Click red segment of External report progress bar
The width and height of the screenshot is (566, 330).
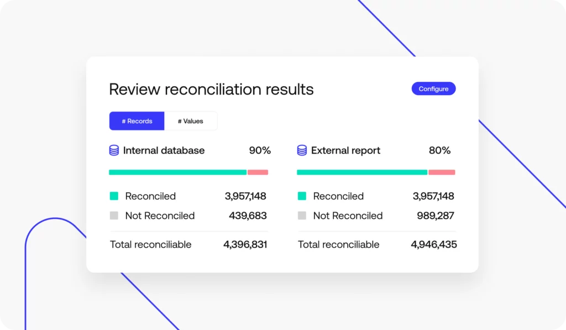(x=442, y=172)
